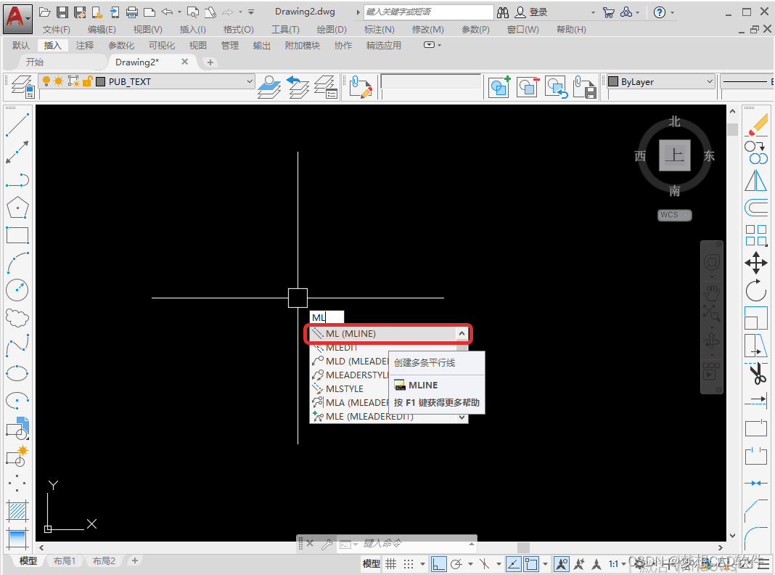Open Layer Properties Manager icon

click(x=22, y=86)
